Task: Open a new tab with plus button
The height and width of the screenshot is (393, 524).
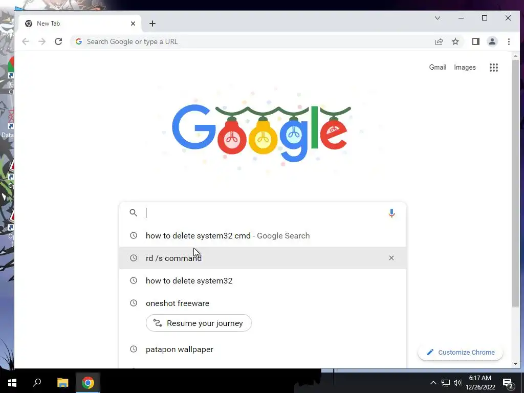Action: (152, 24)
